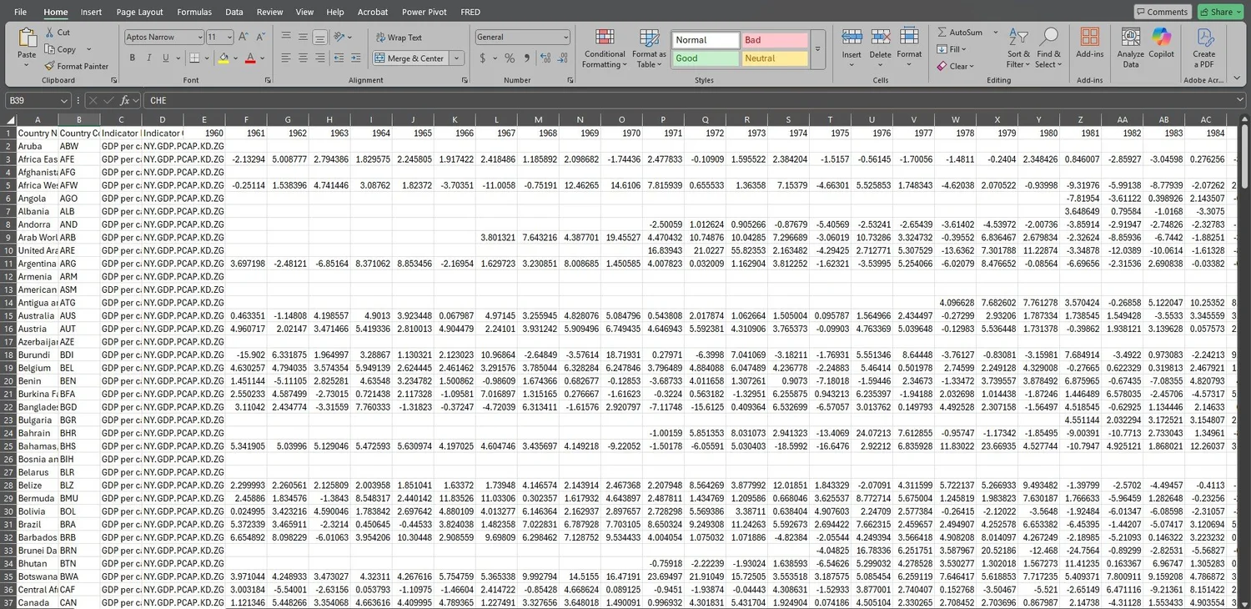
Task: Toggle italic formatting
Action: point(148,58)
